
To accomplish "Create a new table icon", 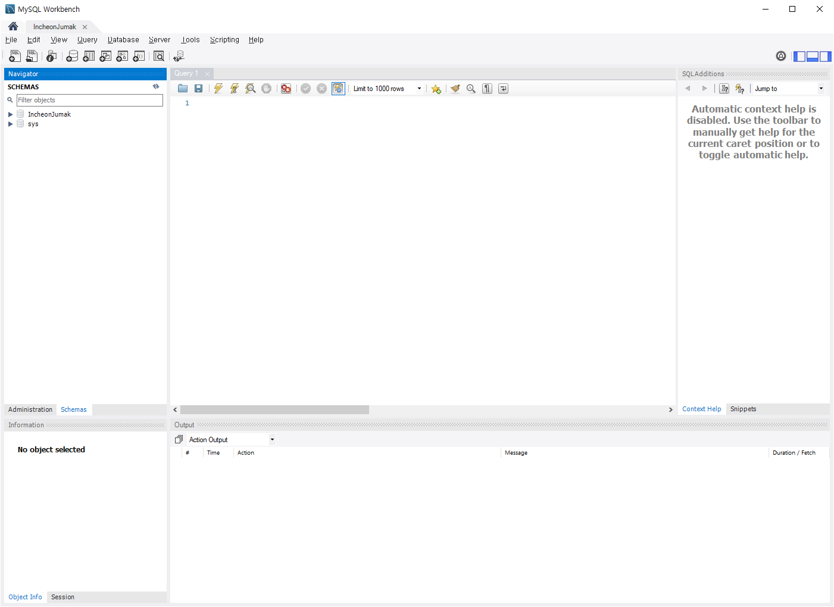I will (89, 56).
